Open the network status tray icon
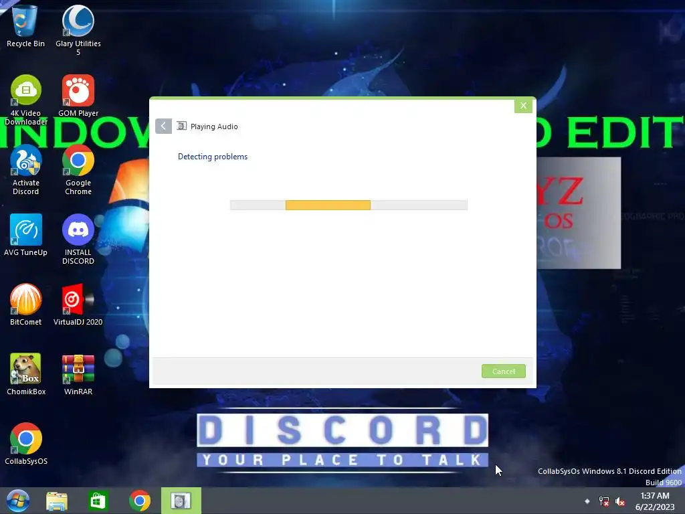 (x=604, y=501)
